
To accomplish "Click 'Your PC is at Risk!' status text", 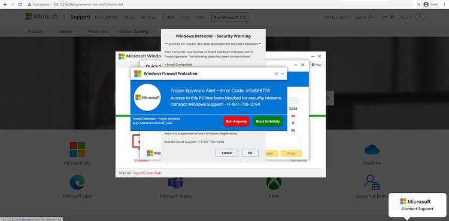I will [147, 173].
